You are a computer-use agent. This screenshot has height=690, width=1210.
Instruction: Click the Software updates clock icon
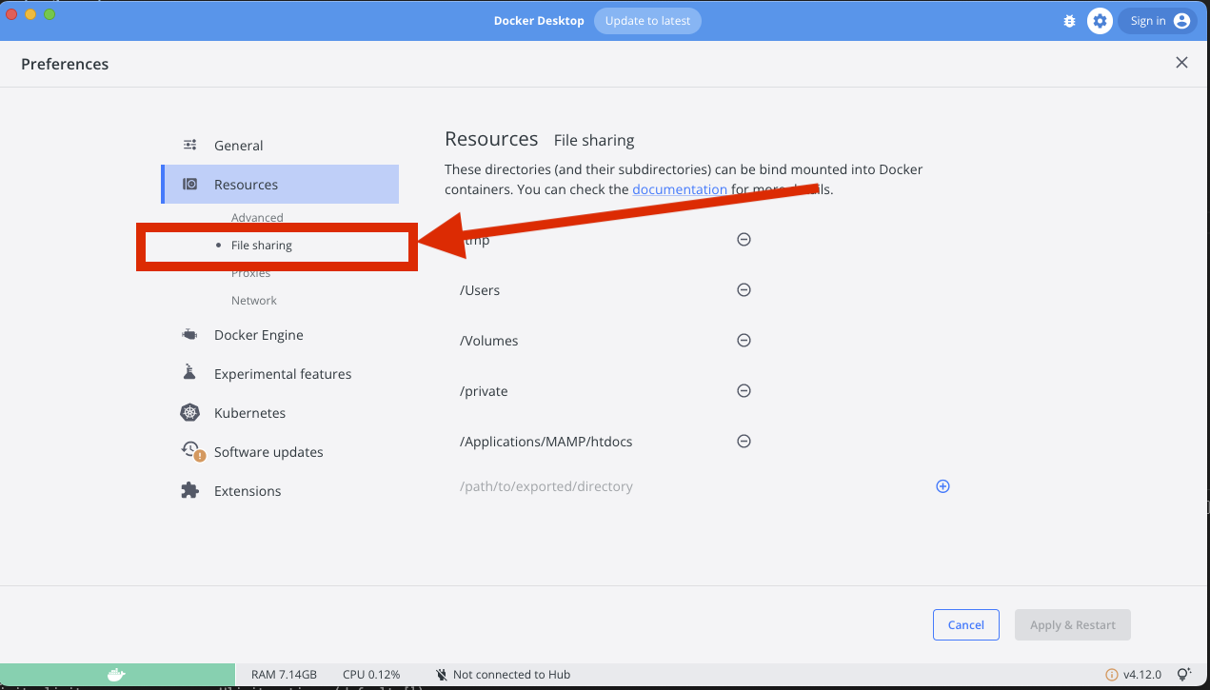(191, 450)
